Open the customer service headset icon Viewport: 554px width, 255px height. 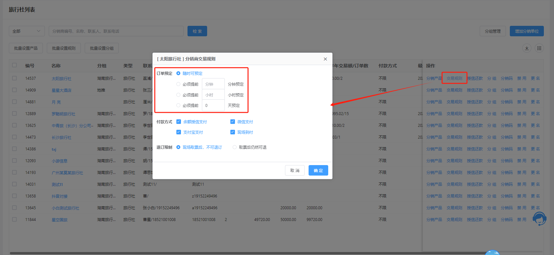click(539, 218)
